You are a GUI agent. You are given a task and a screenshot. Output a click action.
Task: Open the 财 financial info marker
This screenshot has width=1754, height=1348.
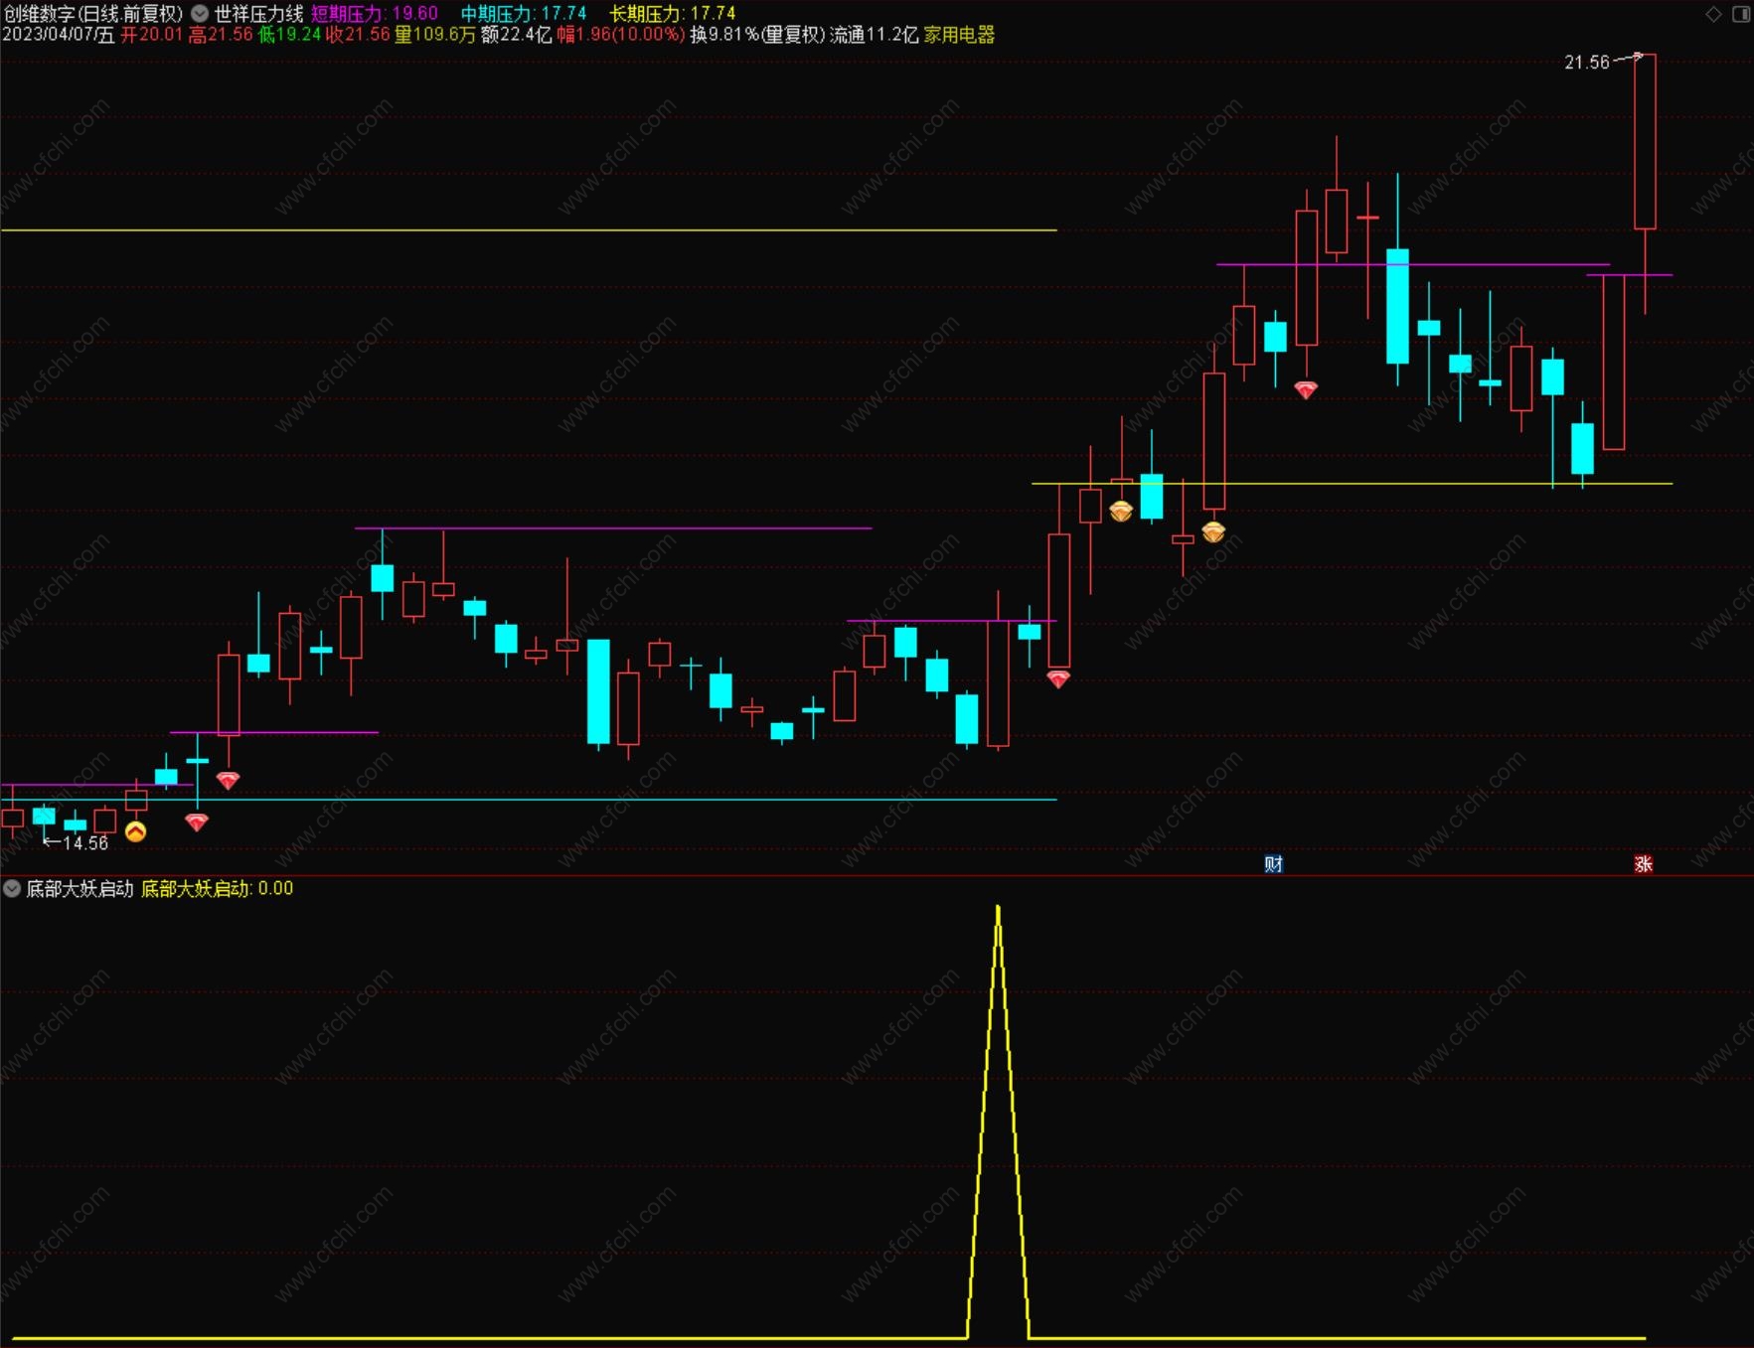click(x=1273, y=863)
